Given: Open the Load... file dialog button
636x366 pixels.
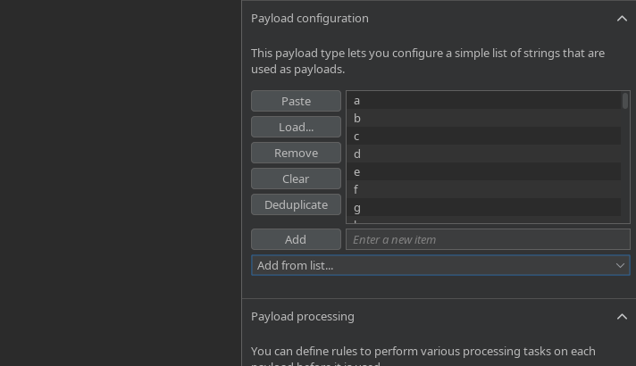Looking at the screenshot, I should [296, 127].
